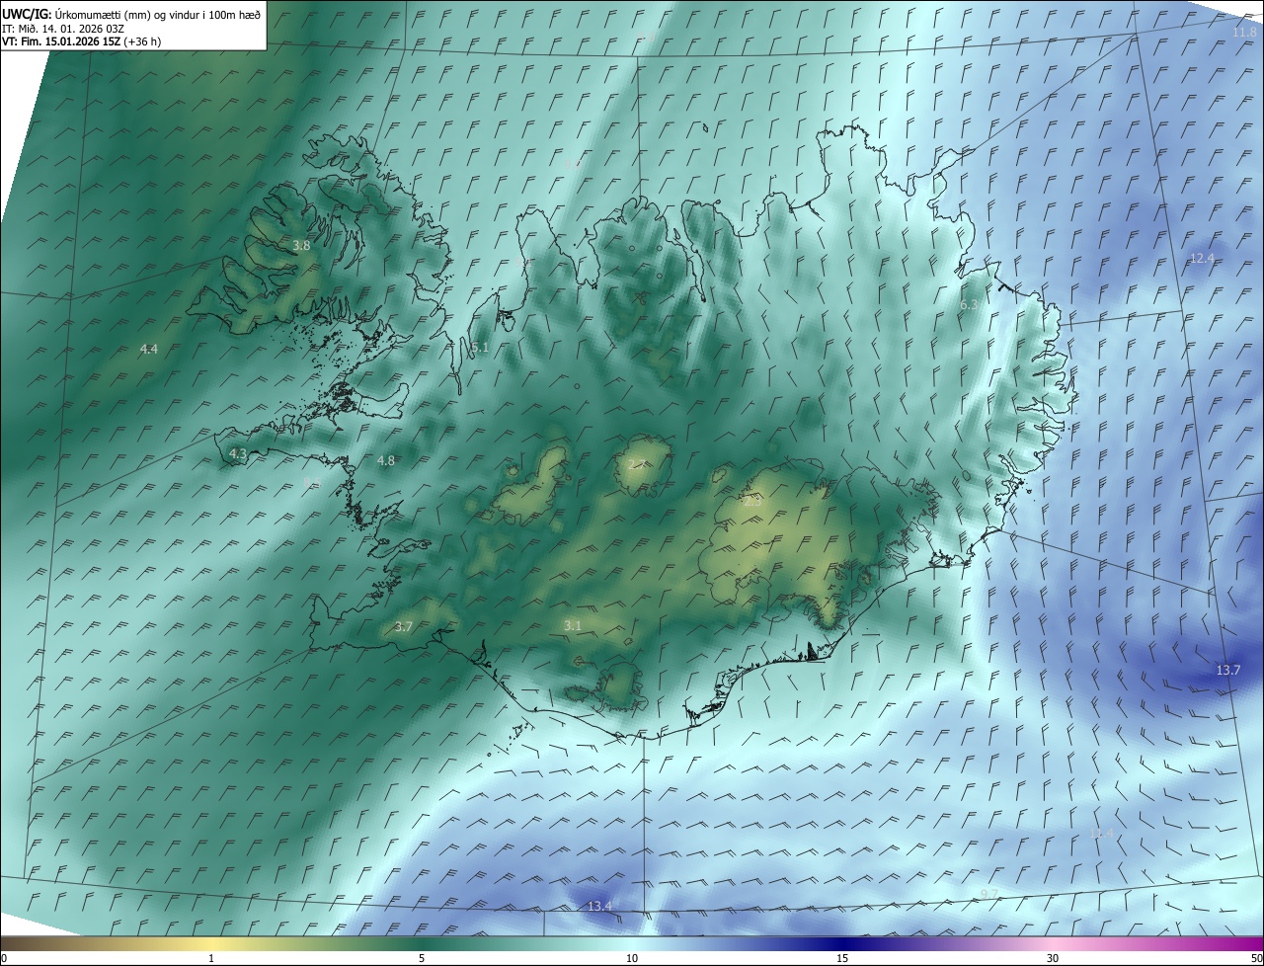Click the 3.7 value in southwest Iceland

pos(403,626)
